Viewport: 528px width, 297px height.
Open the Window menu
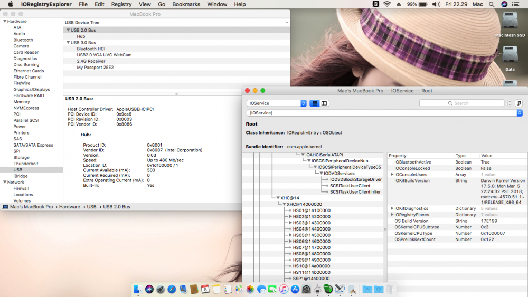[x=217, y=4]
